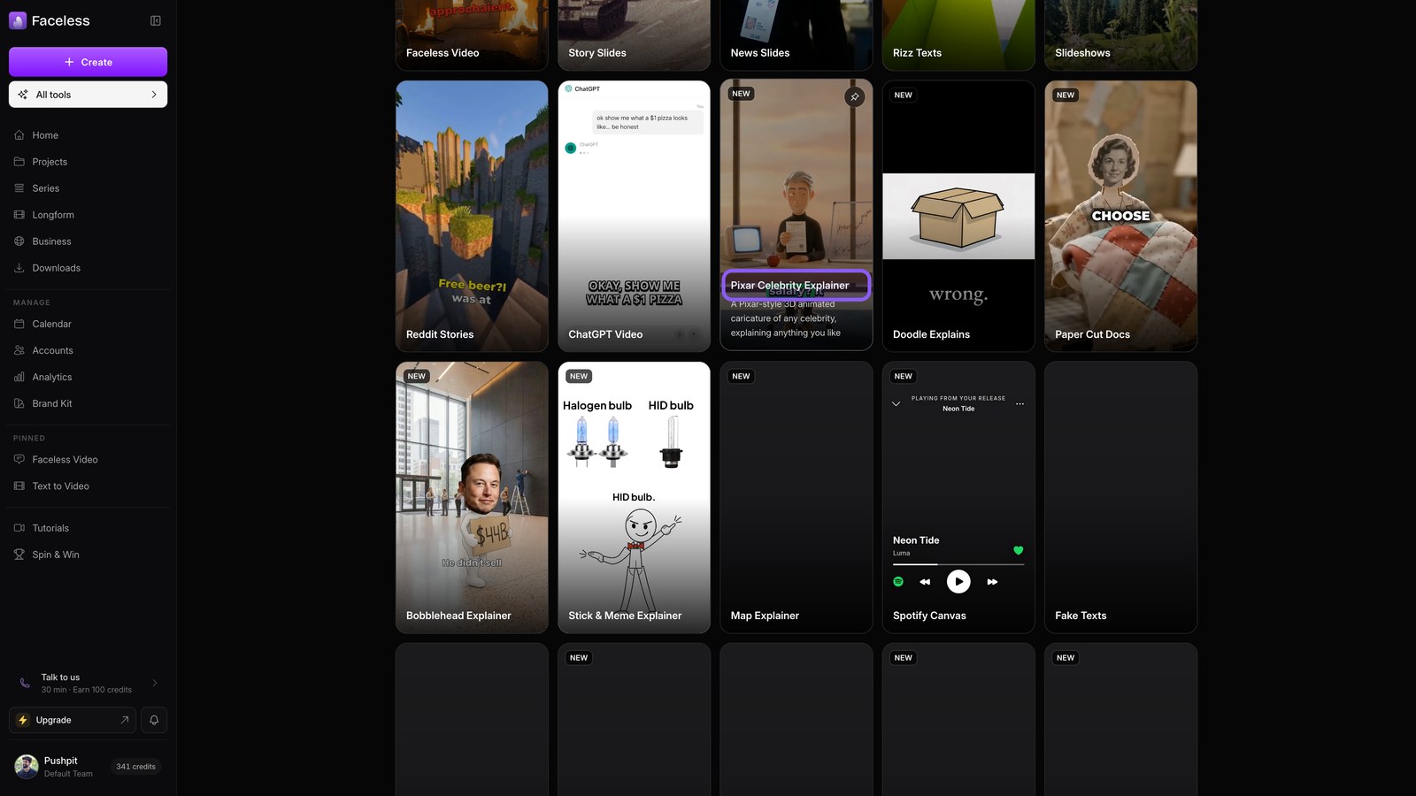Screen dimensions: 1416x796
Task: Open the Bobblehead Explainer template
Action: click(x=472, y=497)
